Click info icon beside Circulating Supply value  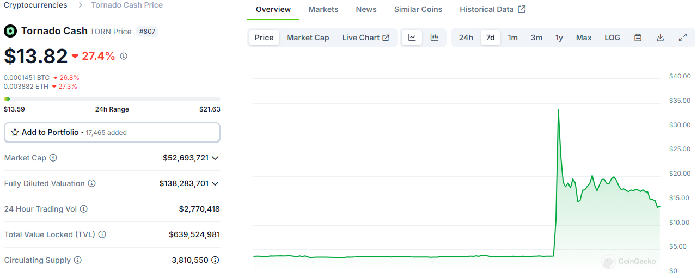(x=215, y=260)
